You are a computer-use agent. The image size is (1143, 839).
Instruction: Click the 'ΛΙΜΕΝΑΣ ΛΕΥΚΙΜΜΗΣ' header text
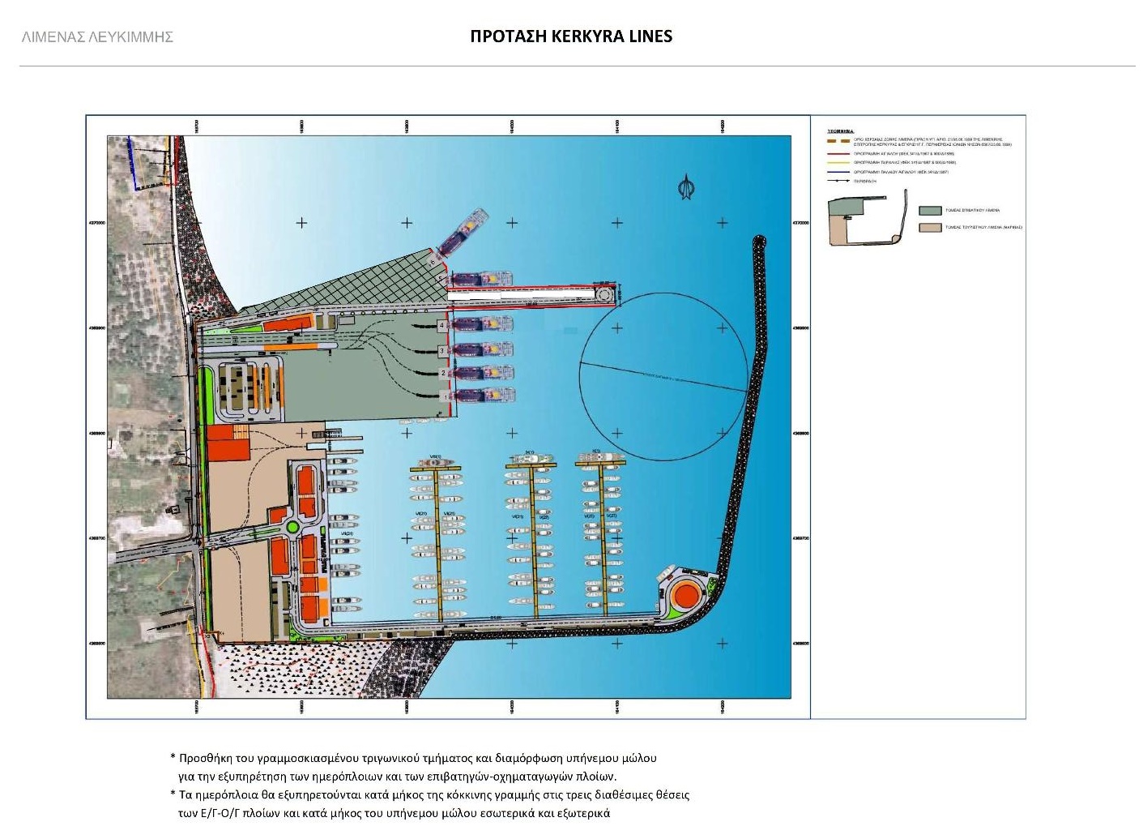tap(97, 37)
